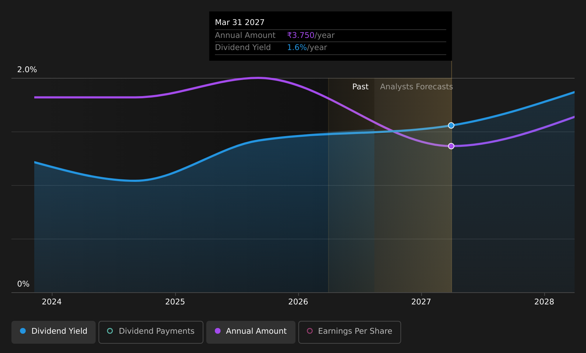Click the 2028 x-axis label
The image size is (586, 353).
[x=544, y=302]
